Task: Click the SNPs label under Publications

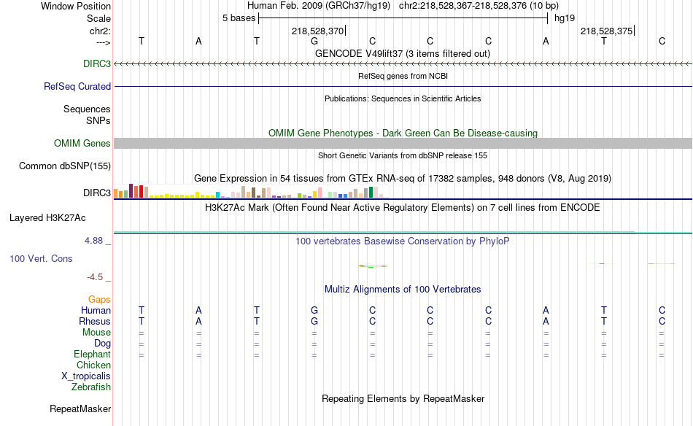Action: coord(98,120)
